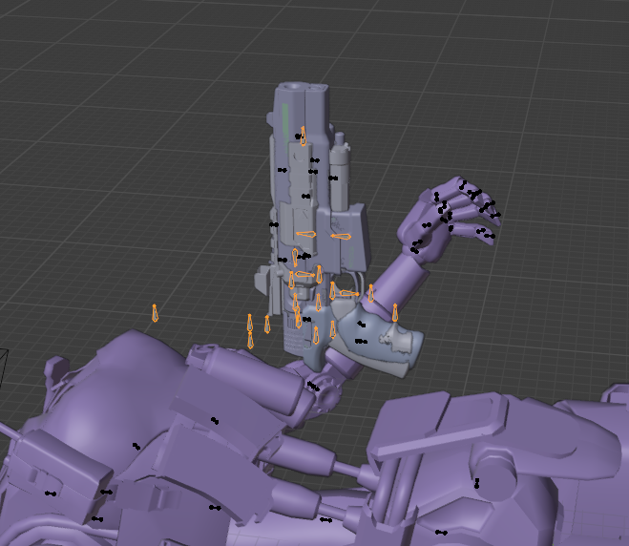The width and height of the screenshot is (629, 546).
Task: Select the isolated orange empty far left of gun
Action: [x=155, y=313]
